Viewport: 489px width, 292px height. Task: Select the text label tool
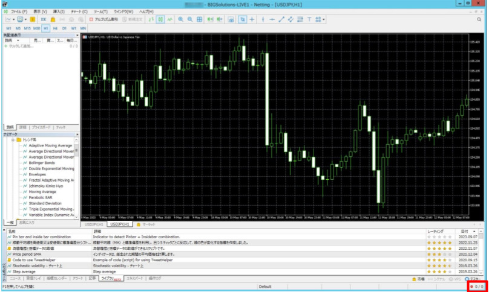click(309, 19)
